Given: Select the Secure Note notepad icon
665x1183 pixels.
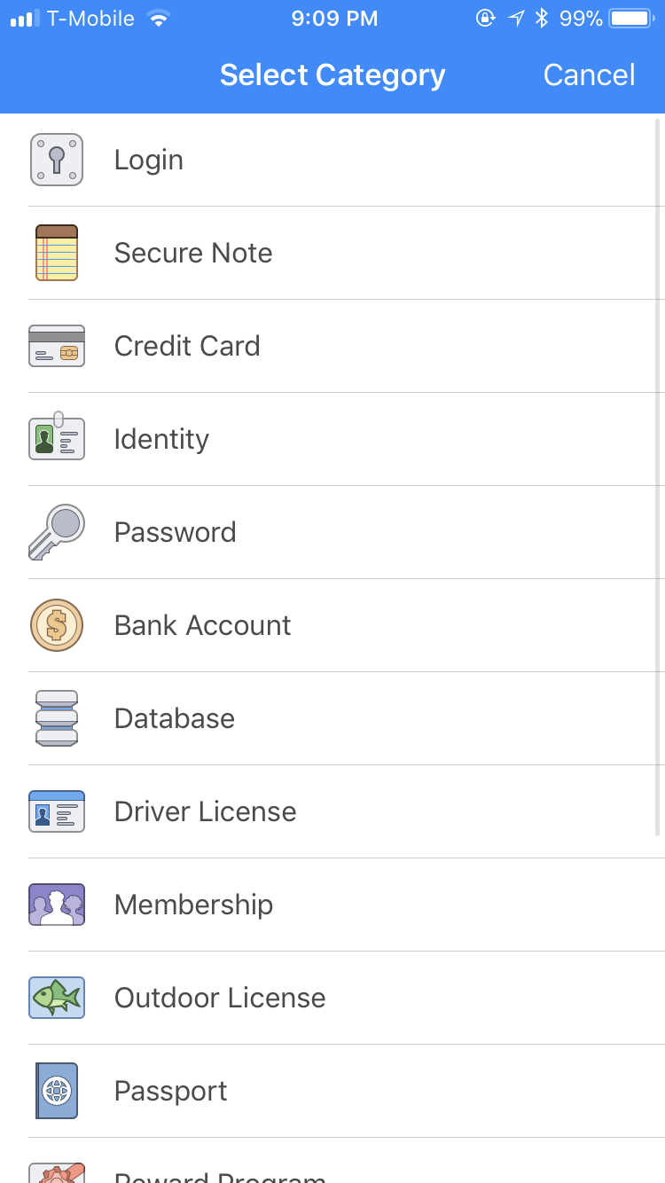Looking at the screenshot, I should [57, 253].
